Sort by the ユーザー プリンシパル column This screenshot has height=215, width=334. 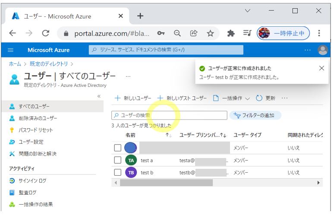pyautogui.click(x=202, y=135)
